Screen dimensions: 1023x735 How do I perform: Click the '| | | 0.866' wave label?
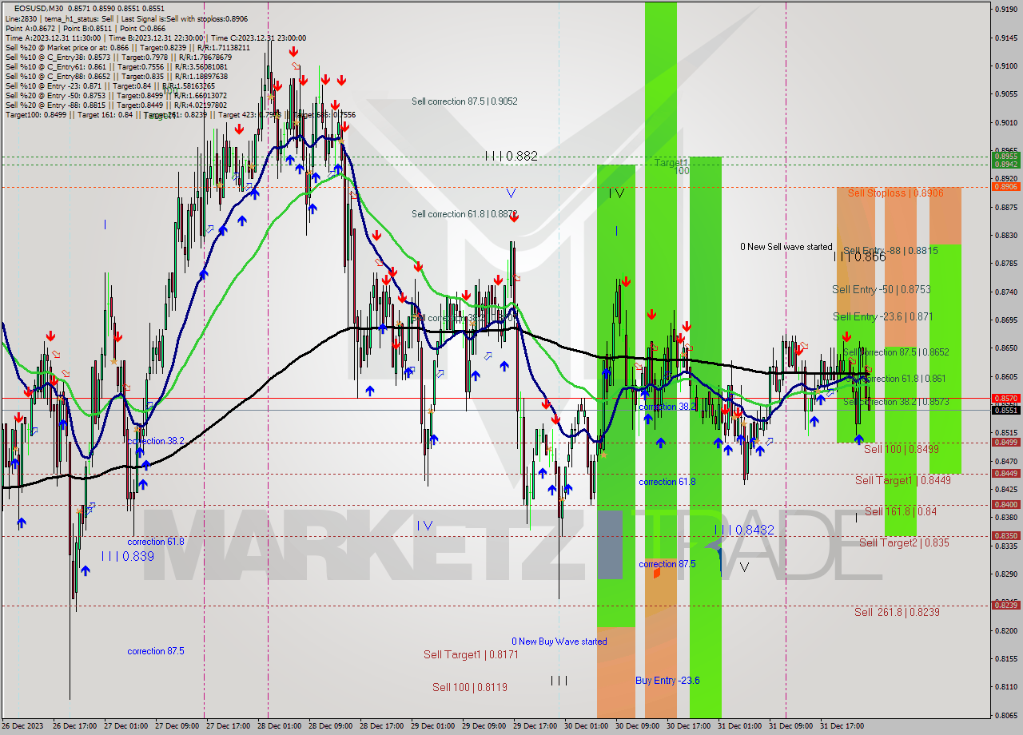click(x=860, y=257)
